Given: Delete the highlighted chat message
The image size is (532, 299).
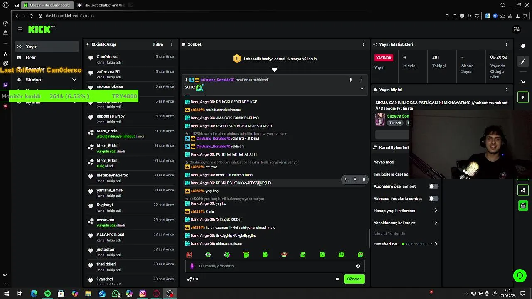Looking at the screenshot, I should coord(364,180).
